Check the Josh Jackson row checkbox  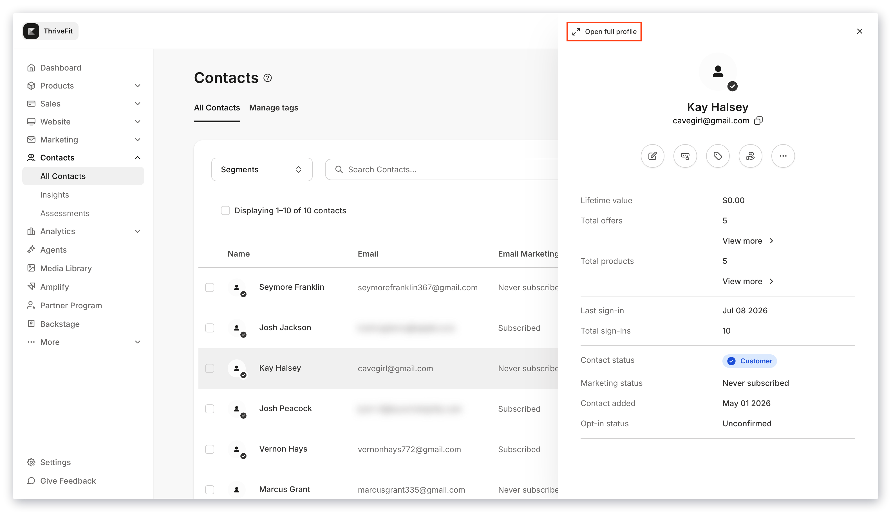(210, 328)
